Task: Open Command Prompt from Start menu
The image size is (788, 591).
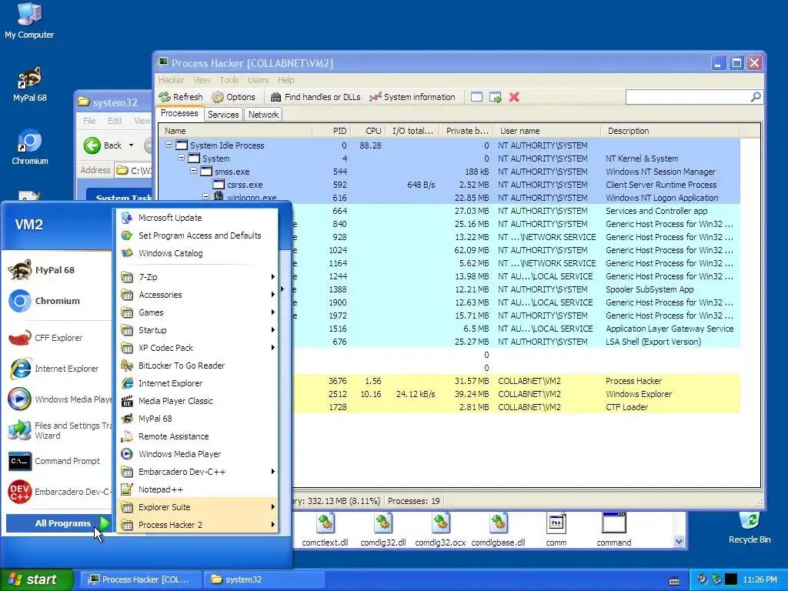Action: point(58,461)
